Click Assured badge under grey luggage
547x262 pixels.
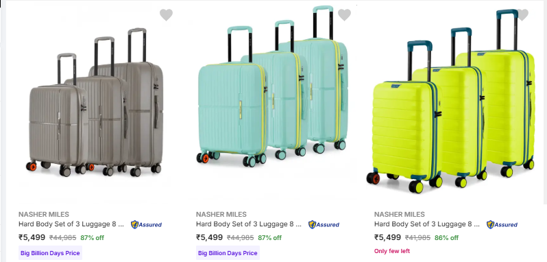147,225
